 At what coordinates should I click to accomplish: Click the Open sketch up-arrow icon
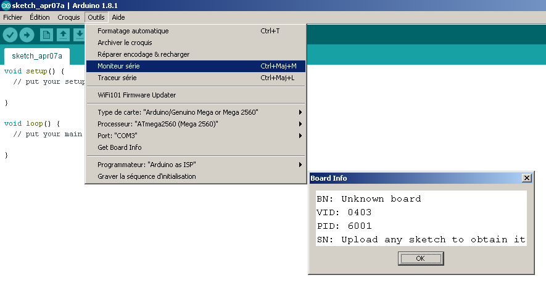[x=63, y=35]
